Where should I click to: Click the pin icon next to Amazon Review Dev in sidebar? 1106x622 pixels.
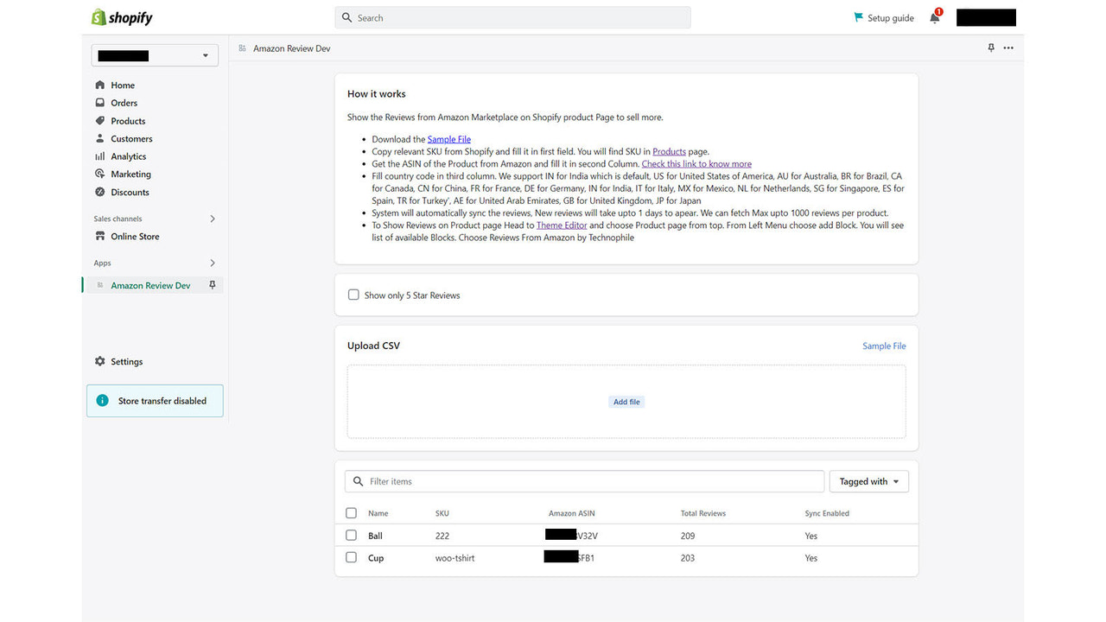[x=212, y=284]
